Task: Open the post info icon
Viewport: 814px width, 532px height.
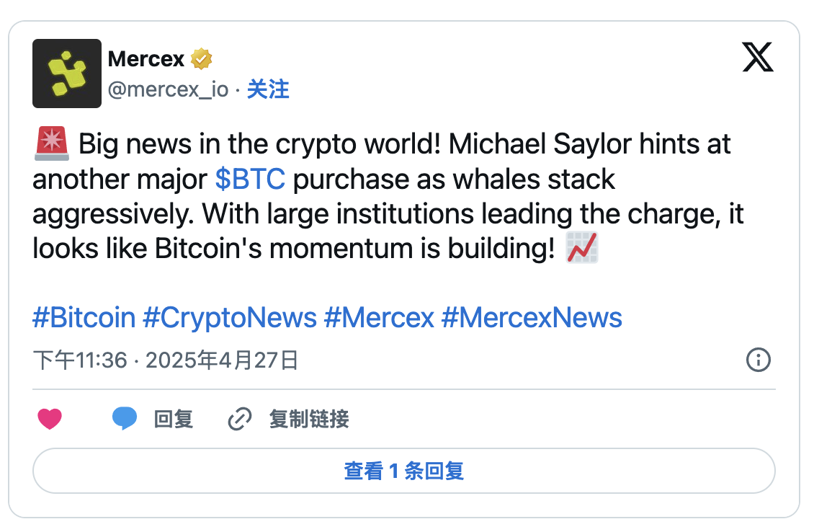Action: pyautogui.click(x=759, y=360)
